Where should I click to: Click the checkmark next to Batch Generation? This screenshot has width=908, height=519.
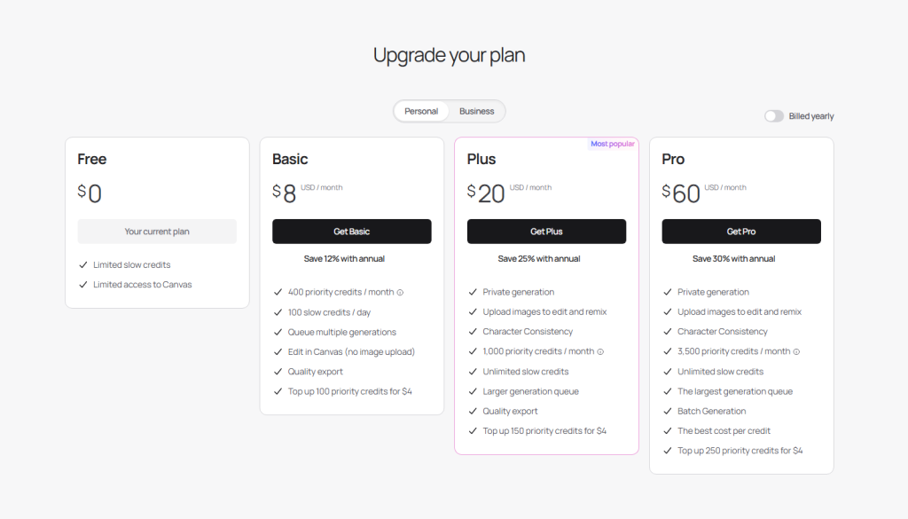point(668,412)
